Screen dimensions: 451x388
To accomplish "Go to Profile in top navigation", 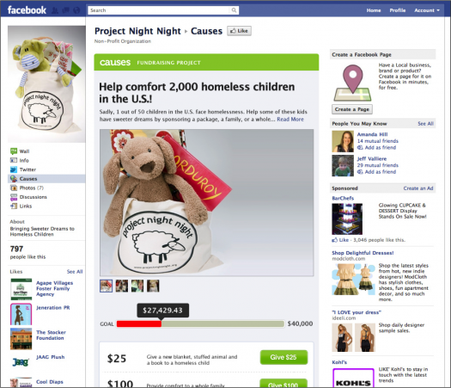I will 398,10.
